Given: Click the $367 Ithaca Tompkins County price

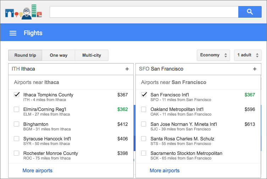Looking at the screenshot, I should click(123, 95).
